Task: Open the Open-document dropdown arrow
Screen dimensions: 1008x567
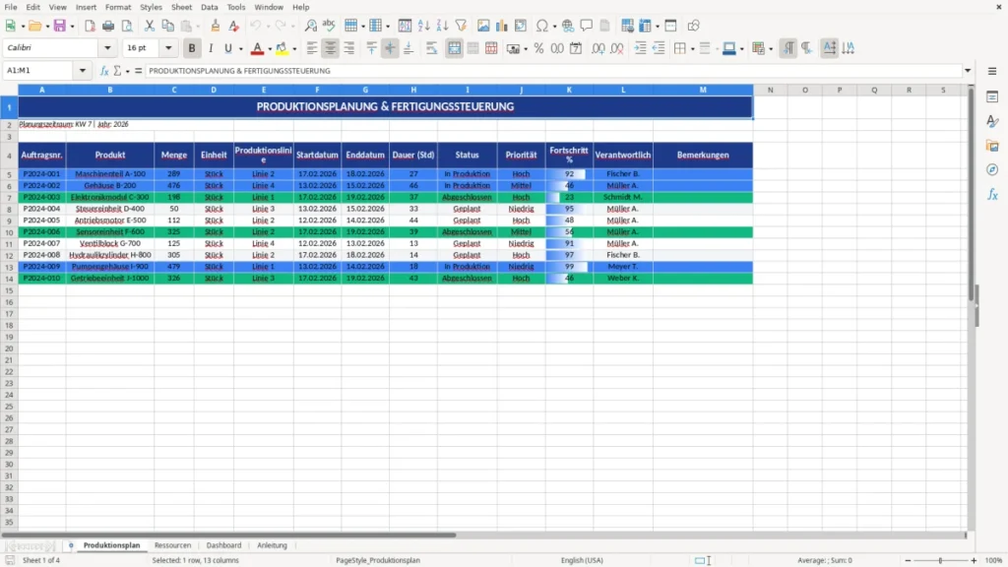Action: [x=47, y=26]
